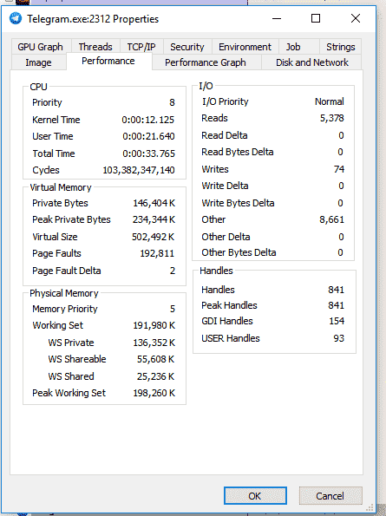Click the WS Shared value 25,236 K
This screenshot has height=516, width=386.
point(155,376)
